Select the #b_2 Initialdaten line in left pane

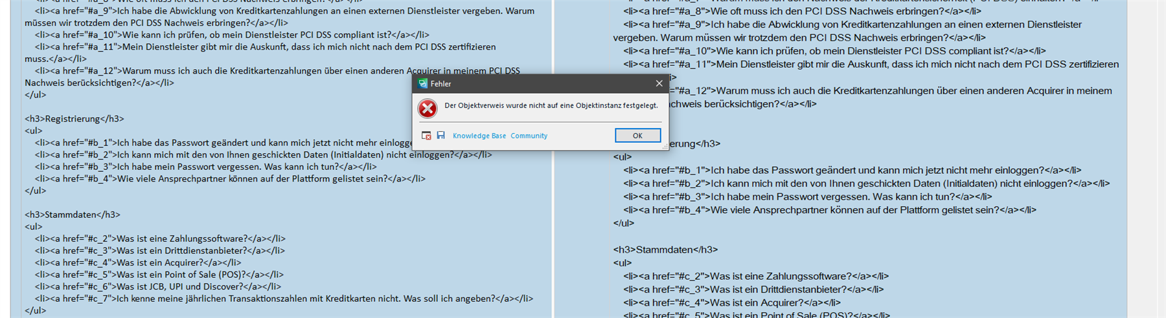(264, 155)
